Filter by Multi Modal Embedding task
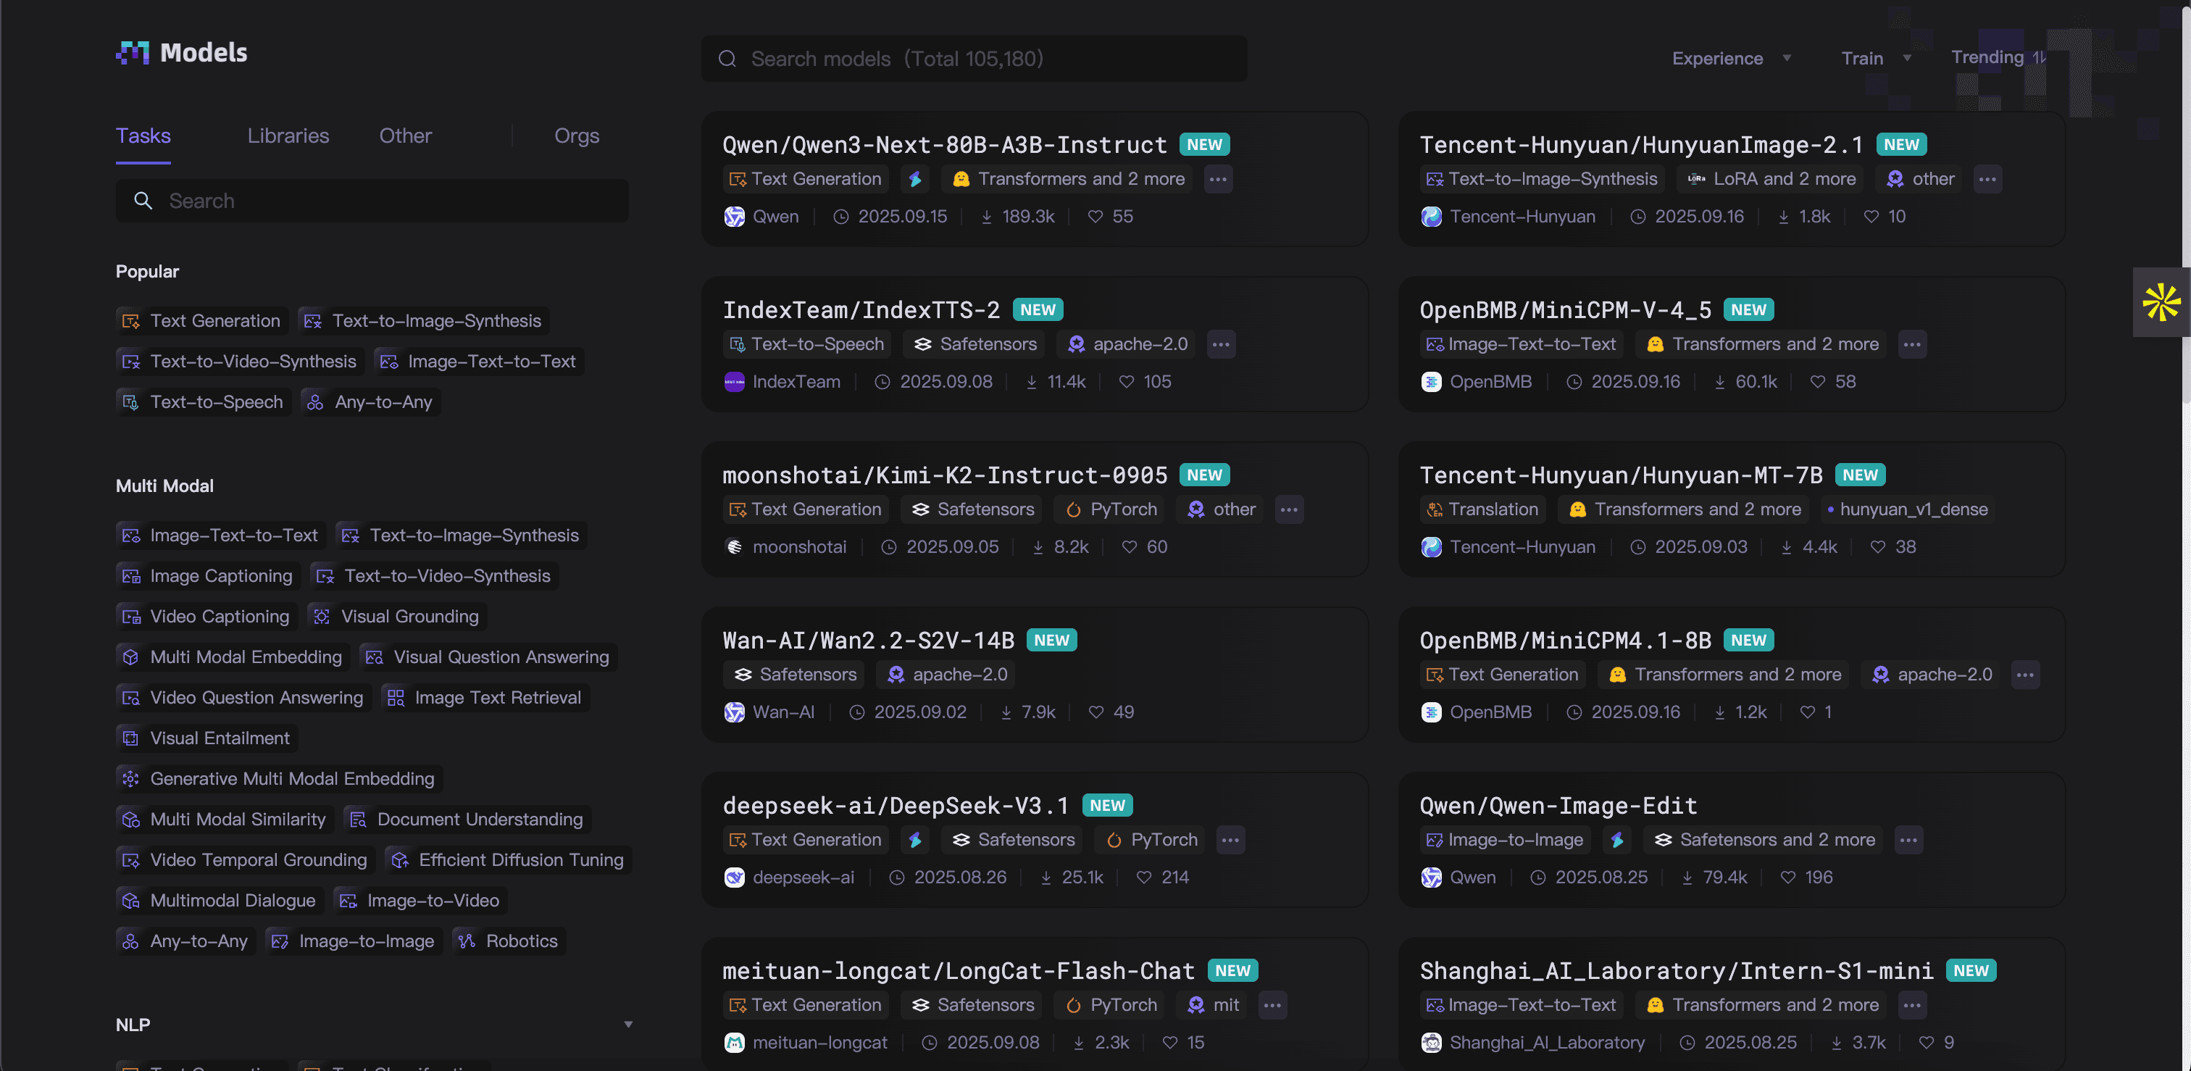Screen dimensions: 2191x1071 click(233, 657)
